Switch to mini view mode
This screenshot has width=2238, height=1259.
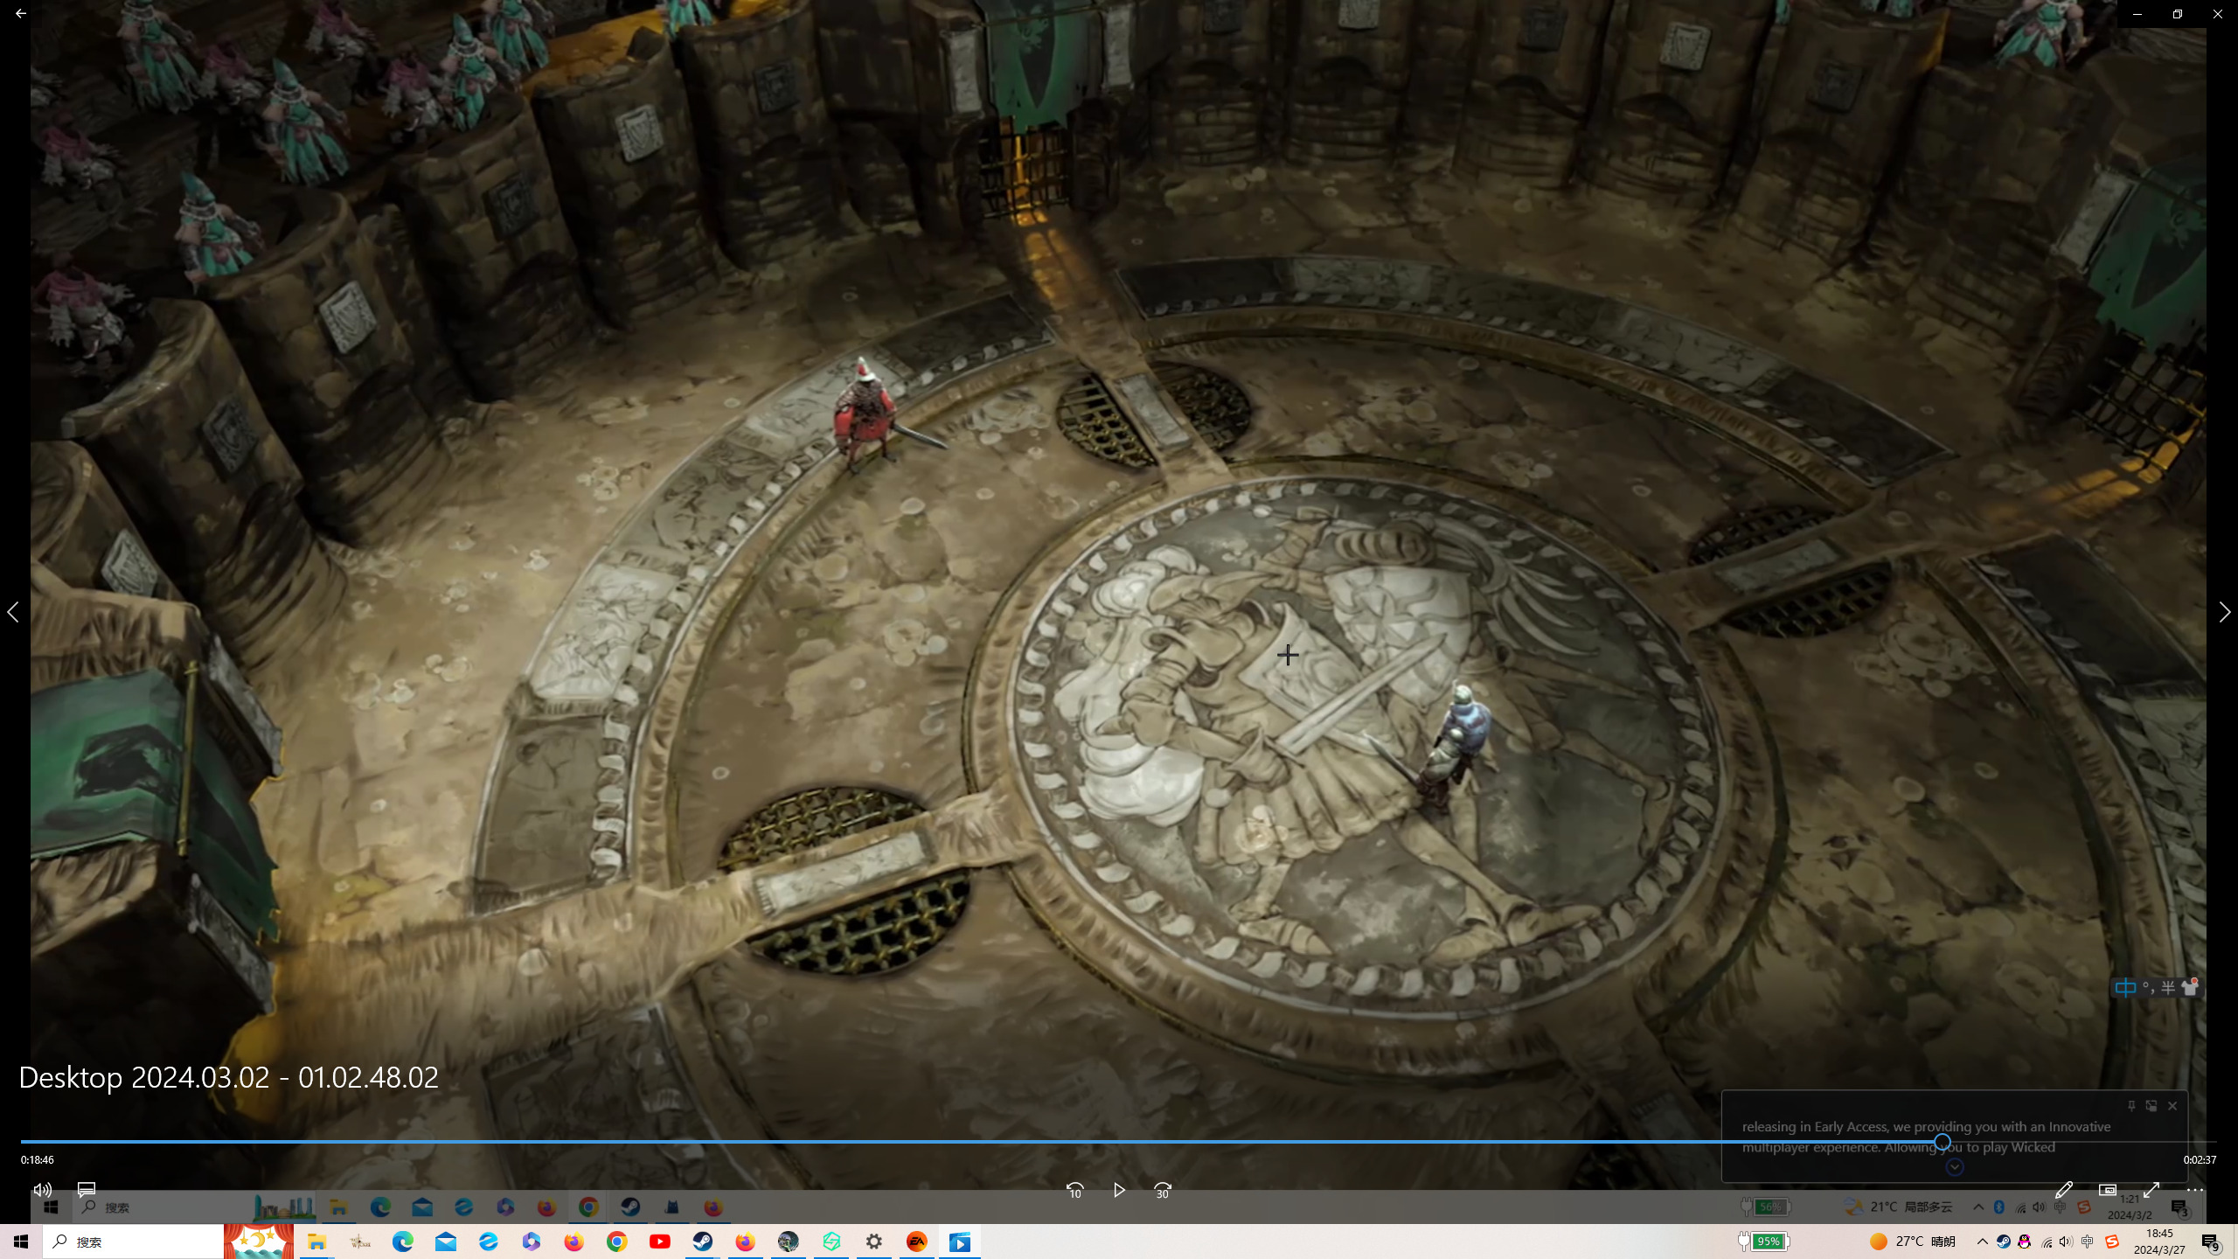[x=2108, y=1190]
